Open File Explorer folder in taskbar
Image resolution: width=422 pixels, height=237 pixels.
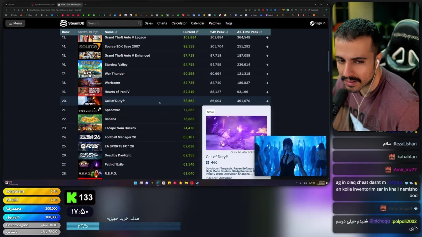click(186, 183)
